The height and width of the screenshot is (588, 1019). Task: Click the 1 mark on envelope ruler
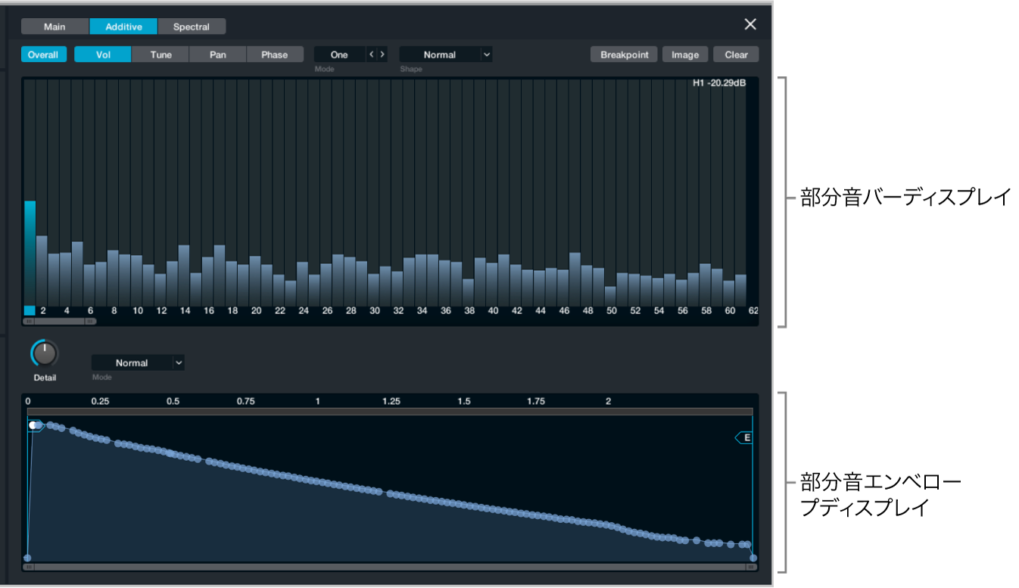pos(318,401)
